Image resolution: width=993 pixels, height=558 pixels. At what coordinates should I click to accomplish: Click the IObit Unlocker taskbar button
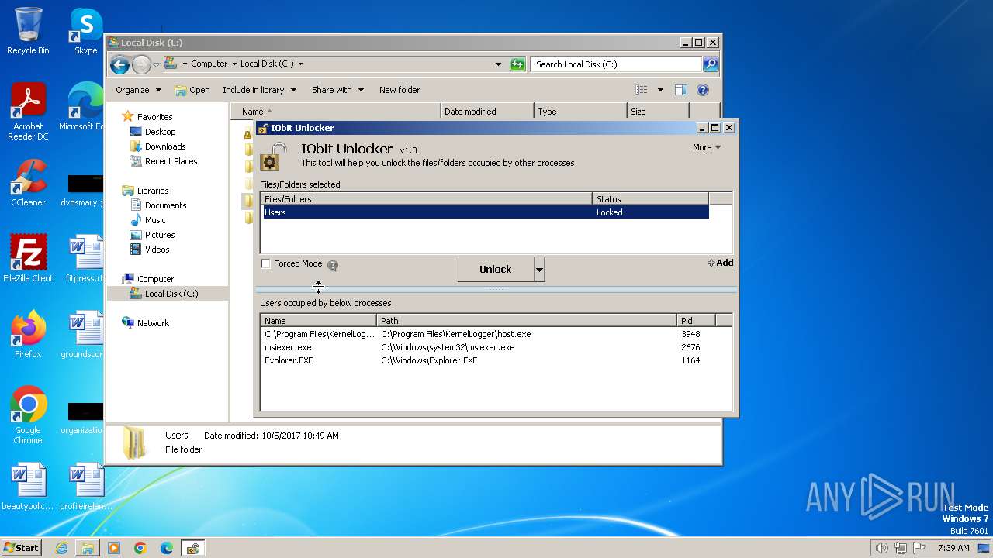[192, 548]
